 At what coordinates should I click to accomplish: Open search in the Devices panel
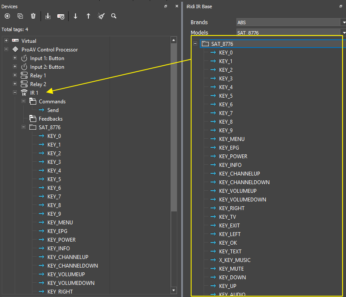[x=113, y=16]
